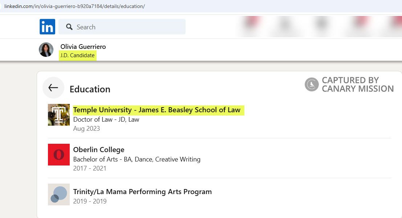Focus the LinkedIn Search field
Viewport: 402px width, 218px height.
pos(122,26)
